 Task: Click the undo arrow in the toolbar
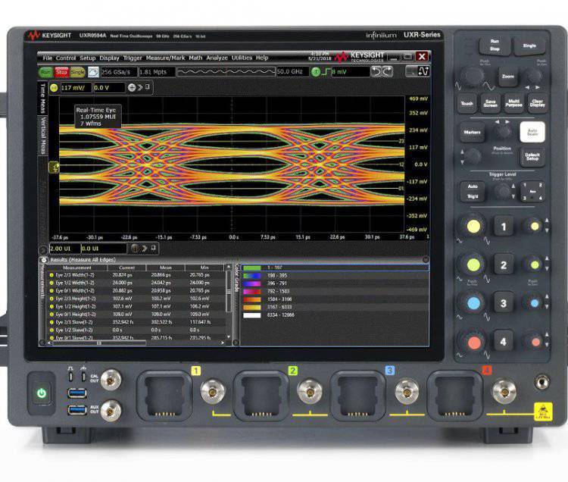pyautogui.click(x=376, y=71)
